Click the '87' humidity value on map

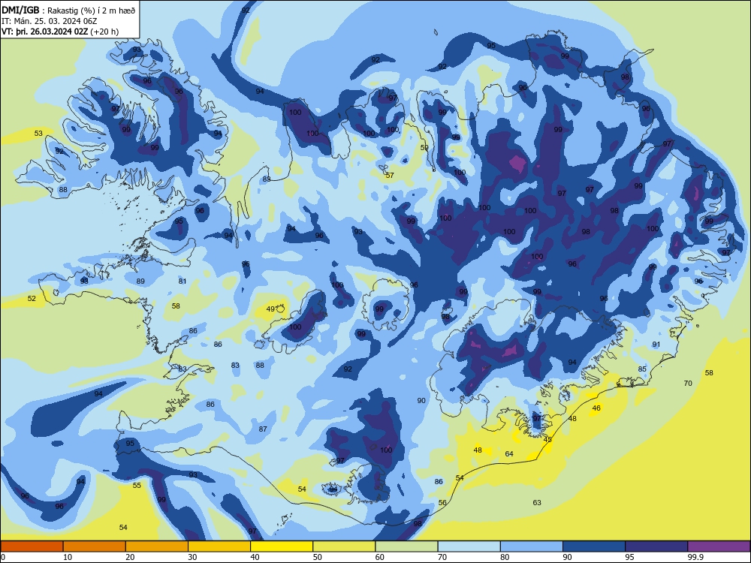point(263,429)
